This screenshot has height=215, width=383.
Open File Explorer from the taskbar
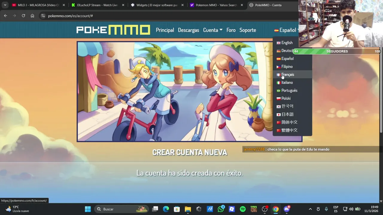coord(188,209)
